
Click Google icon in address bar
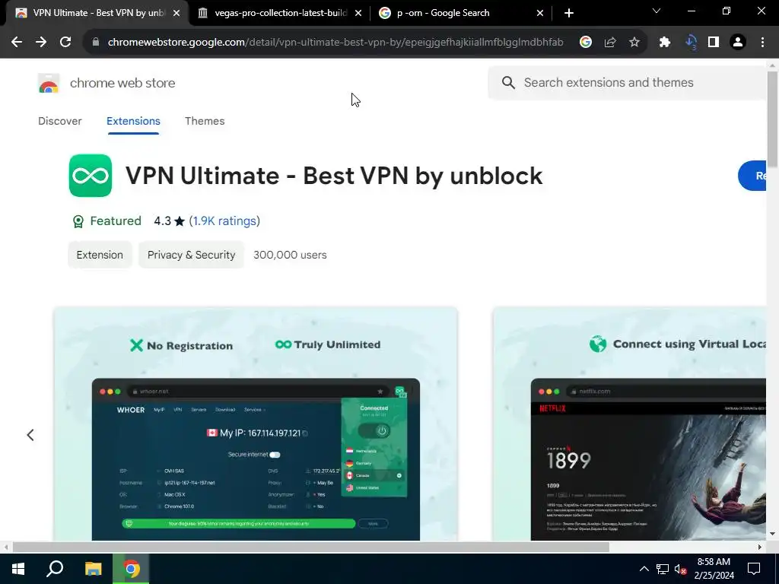pos(586,43)
